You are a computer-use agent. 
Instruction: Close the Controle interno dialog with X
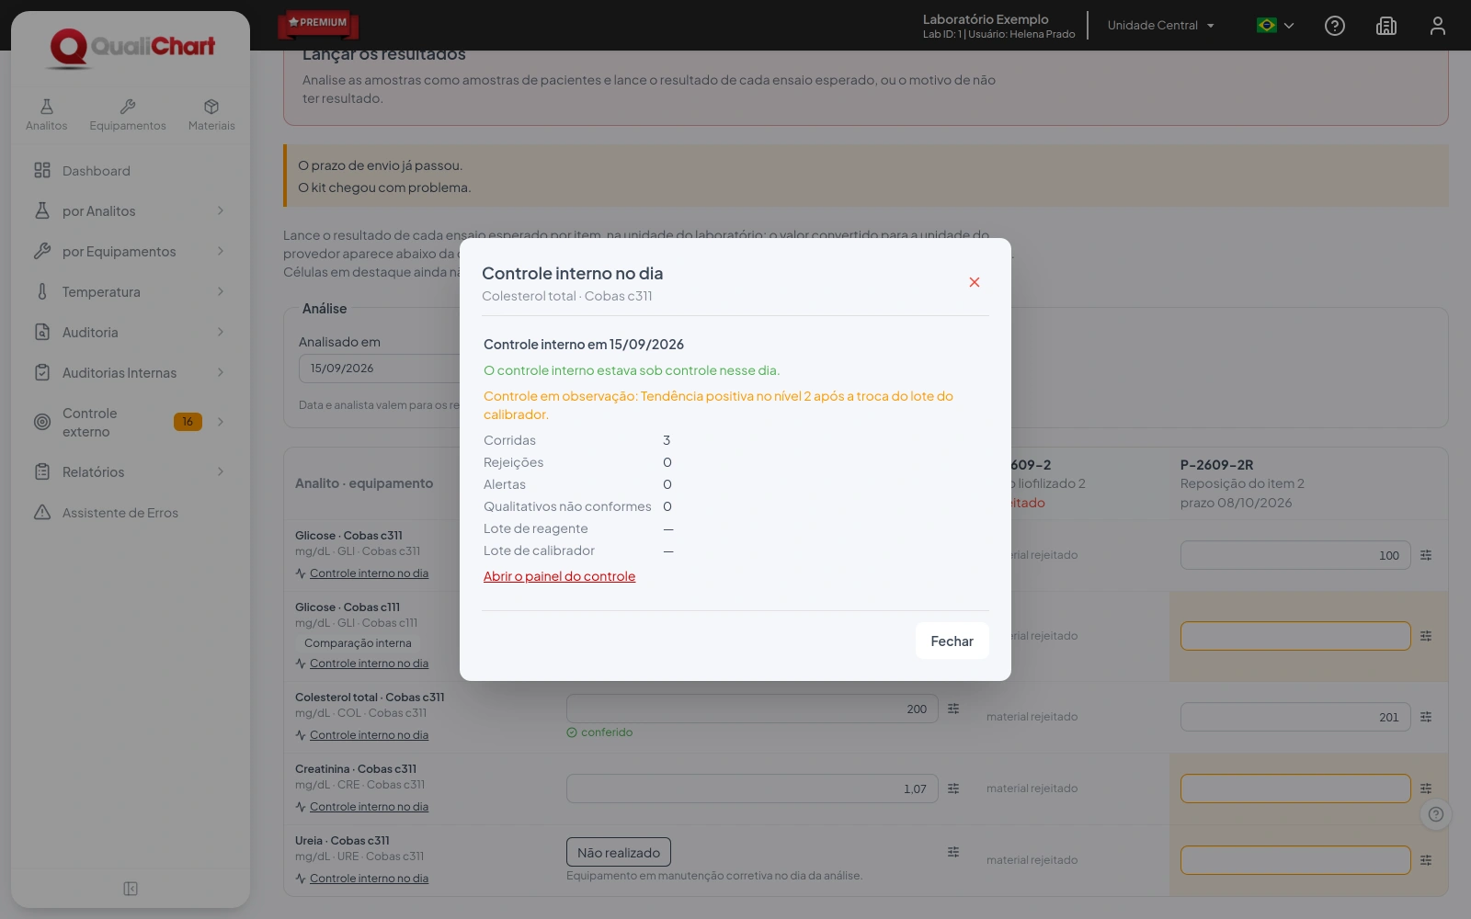point(975,282)
